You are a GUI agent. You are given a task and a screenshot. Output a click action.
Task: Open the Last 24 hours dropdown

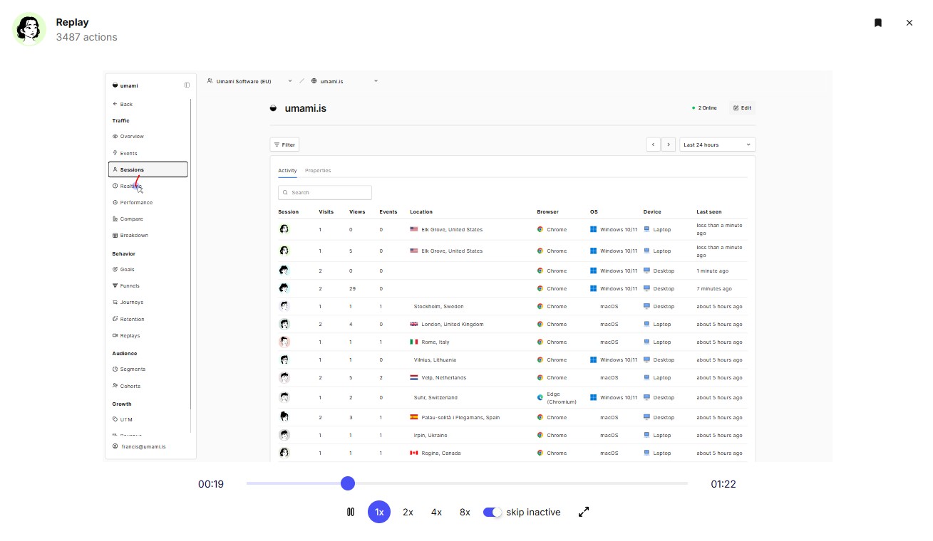click(717, 145)
